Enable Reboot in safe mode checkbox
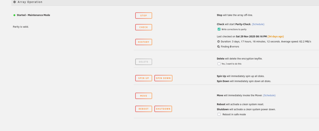Image resolution: width=319 pixels, height=131 pixels. click(219, 114)
